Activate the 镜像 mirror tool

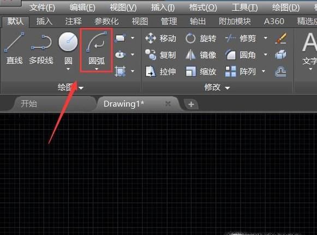point(201,55)
